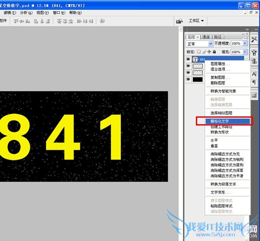Click the 不透明度 100% field

[x=237, y=43]
